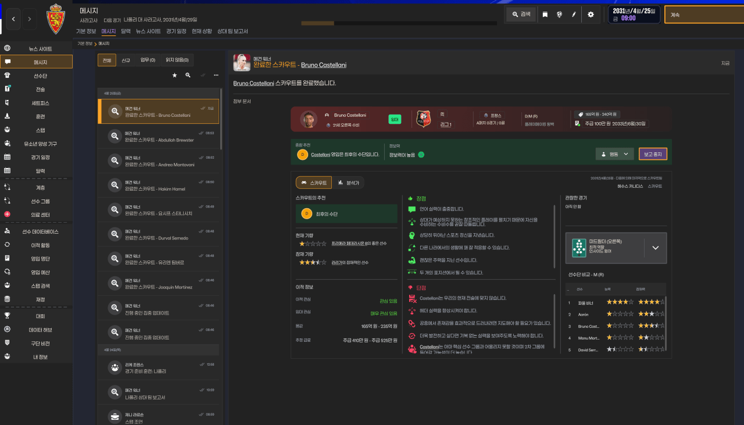Open settings with the gear icon
Screen dimensions: 744x425
pyautogui.click(x=591, y=14)
